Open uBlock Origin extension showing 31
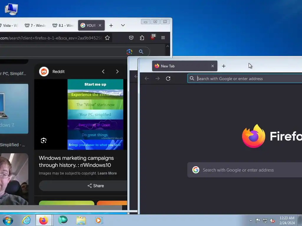302x226 pixels. pyautogui.click(x=153, y=37)
